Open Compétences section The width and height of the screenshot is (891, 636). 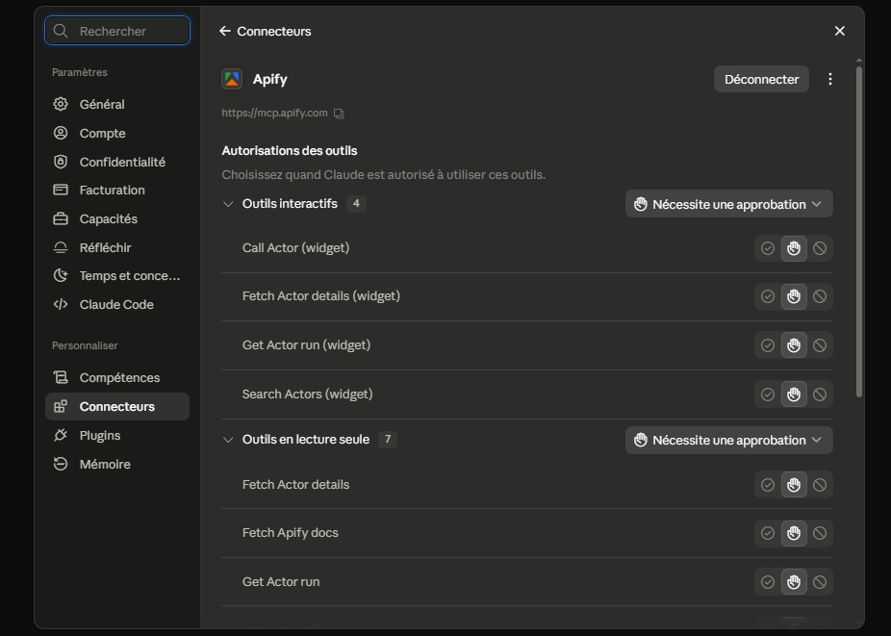[117, 378]
